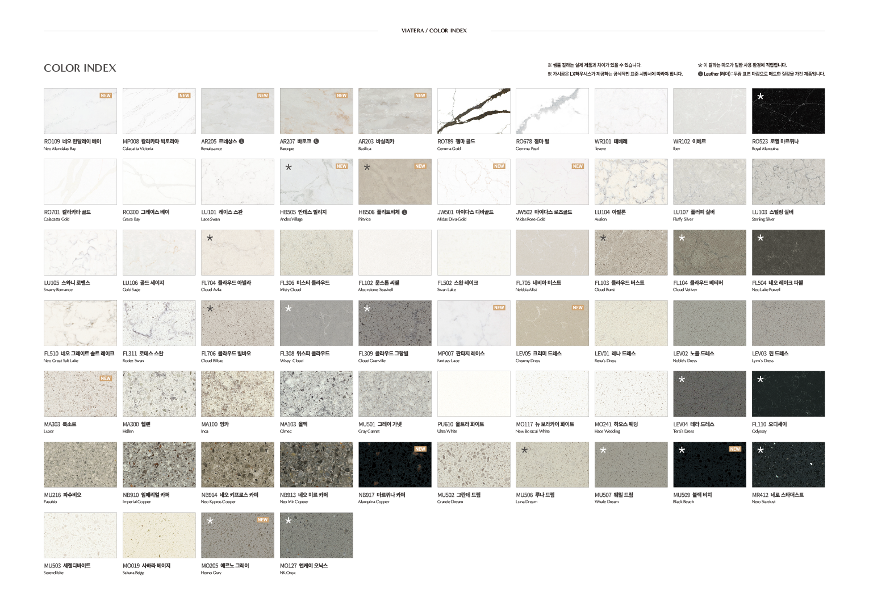Pick the FL502 Swan Lake swatch
869x614 pixels.
pyautogui.click(x=474, y=252)
